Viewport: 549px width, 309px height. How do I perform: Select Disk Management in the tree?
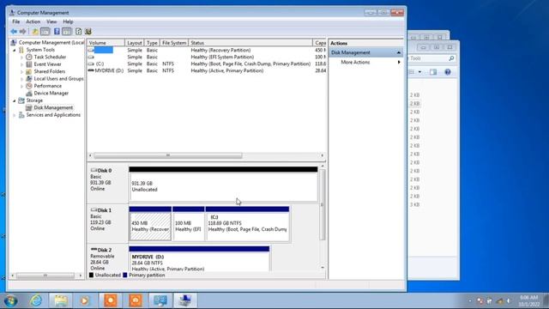click(x=53, y=107)
